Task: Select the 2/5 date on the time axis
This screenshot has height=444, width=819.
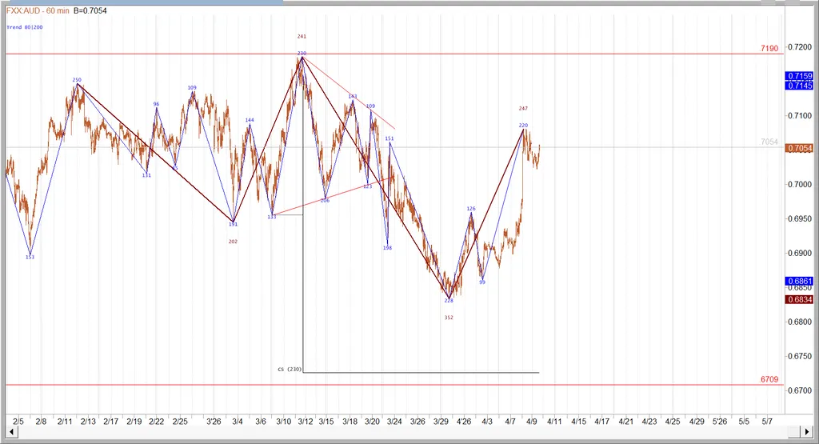Action: click(x=18, y=419)
